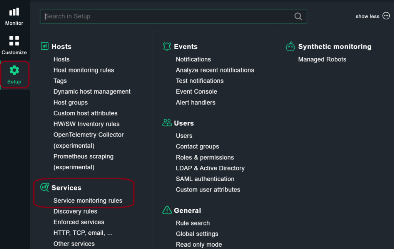394x249 pixels.
Task: Select Monitor in the left sidebar
Action: coord(14,15)
